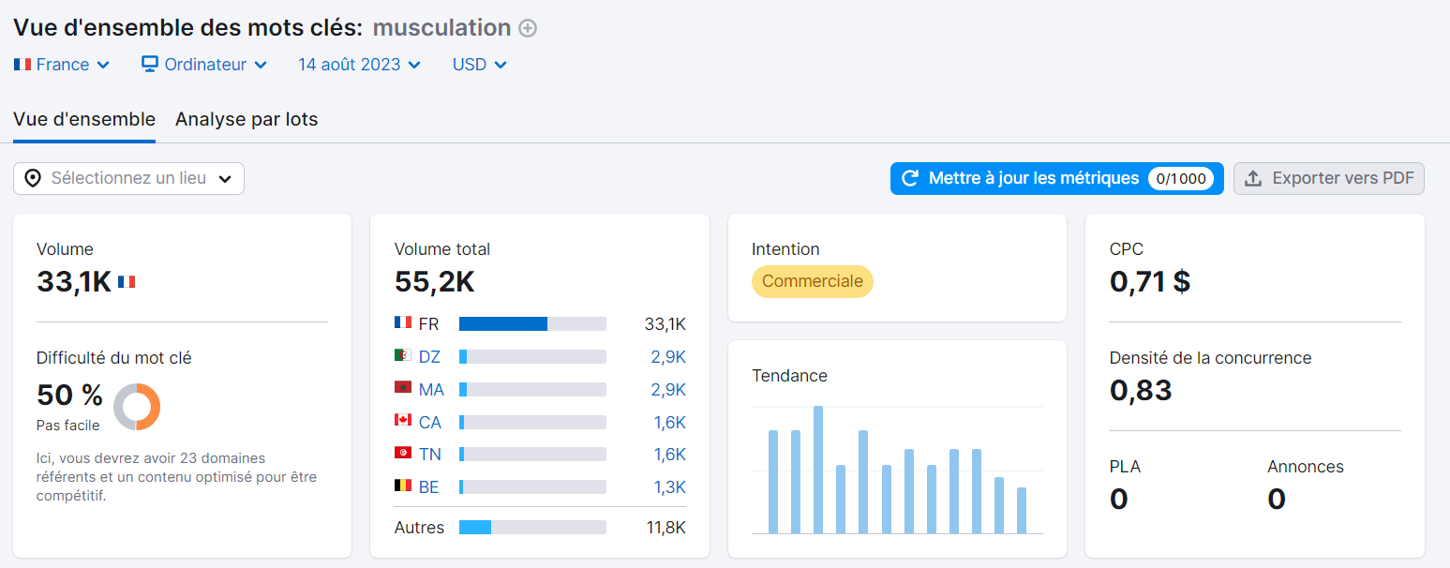Screen dimensions: 1450x568
Task: Open the France country dropdown
Action: 62,65
